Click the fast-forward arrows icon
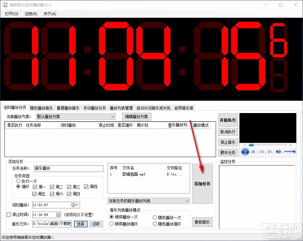This screenshot has height=241, width=303. [291, 145]
